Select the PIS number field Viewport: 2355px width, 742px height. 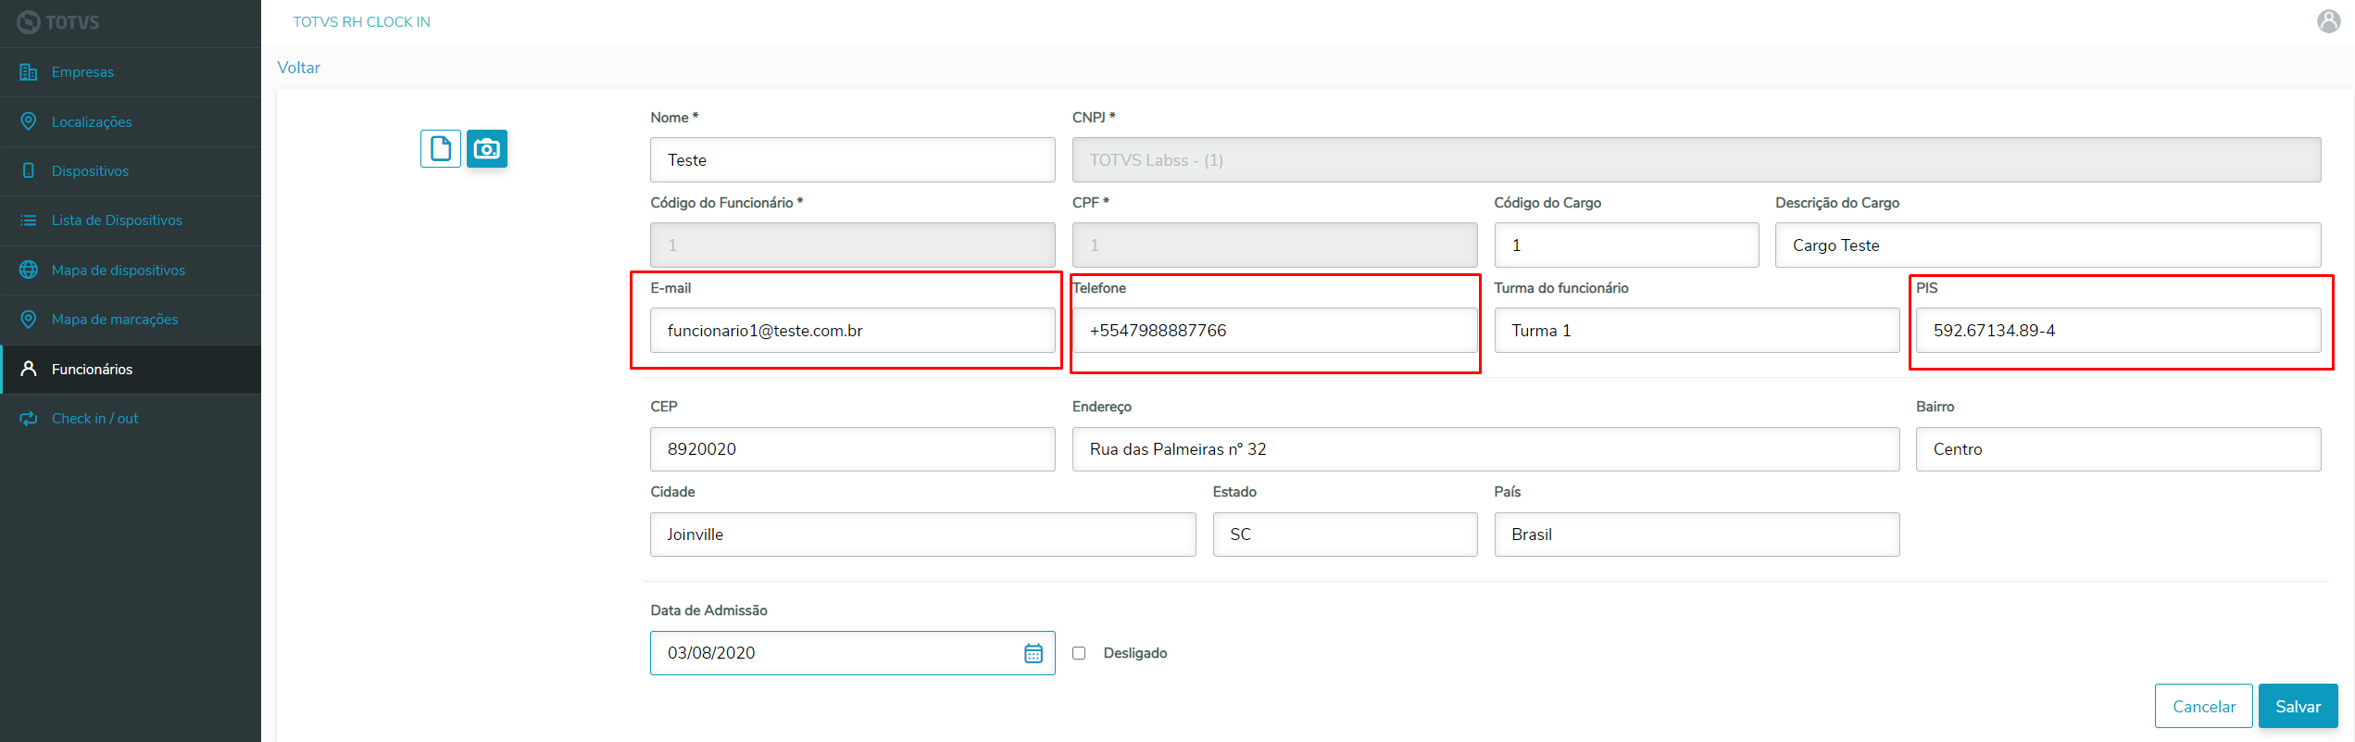2118,331
